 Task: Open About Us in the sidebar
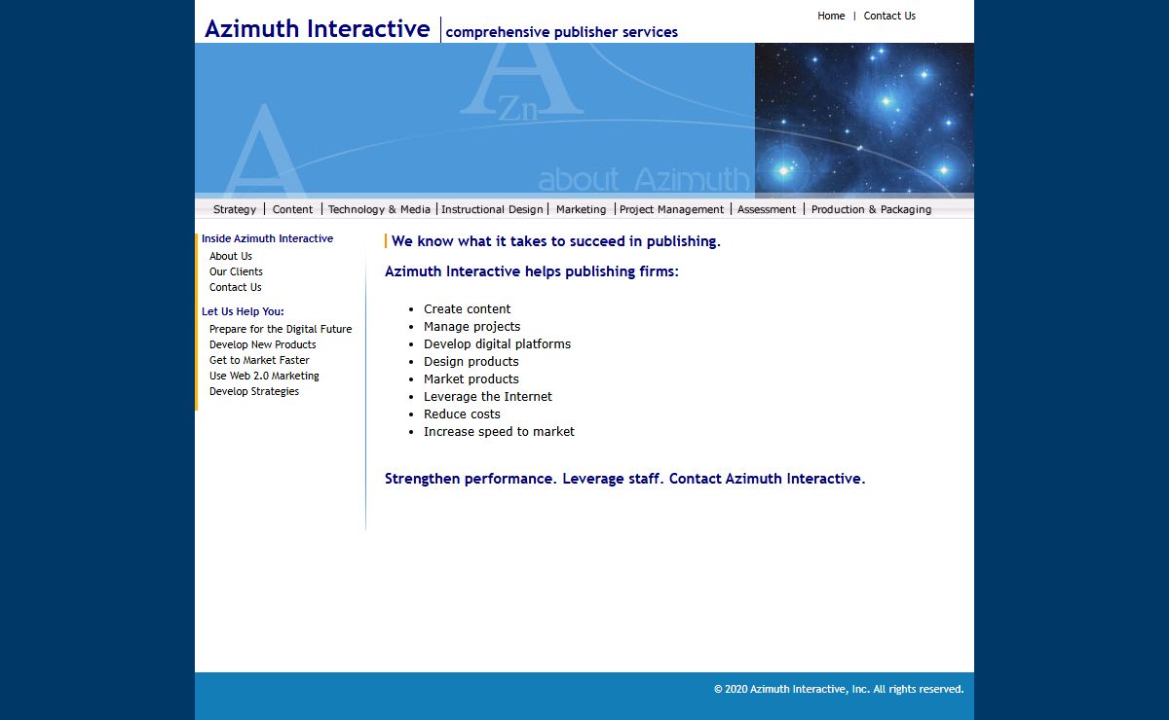(x=231, y=256)
